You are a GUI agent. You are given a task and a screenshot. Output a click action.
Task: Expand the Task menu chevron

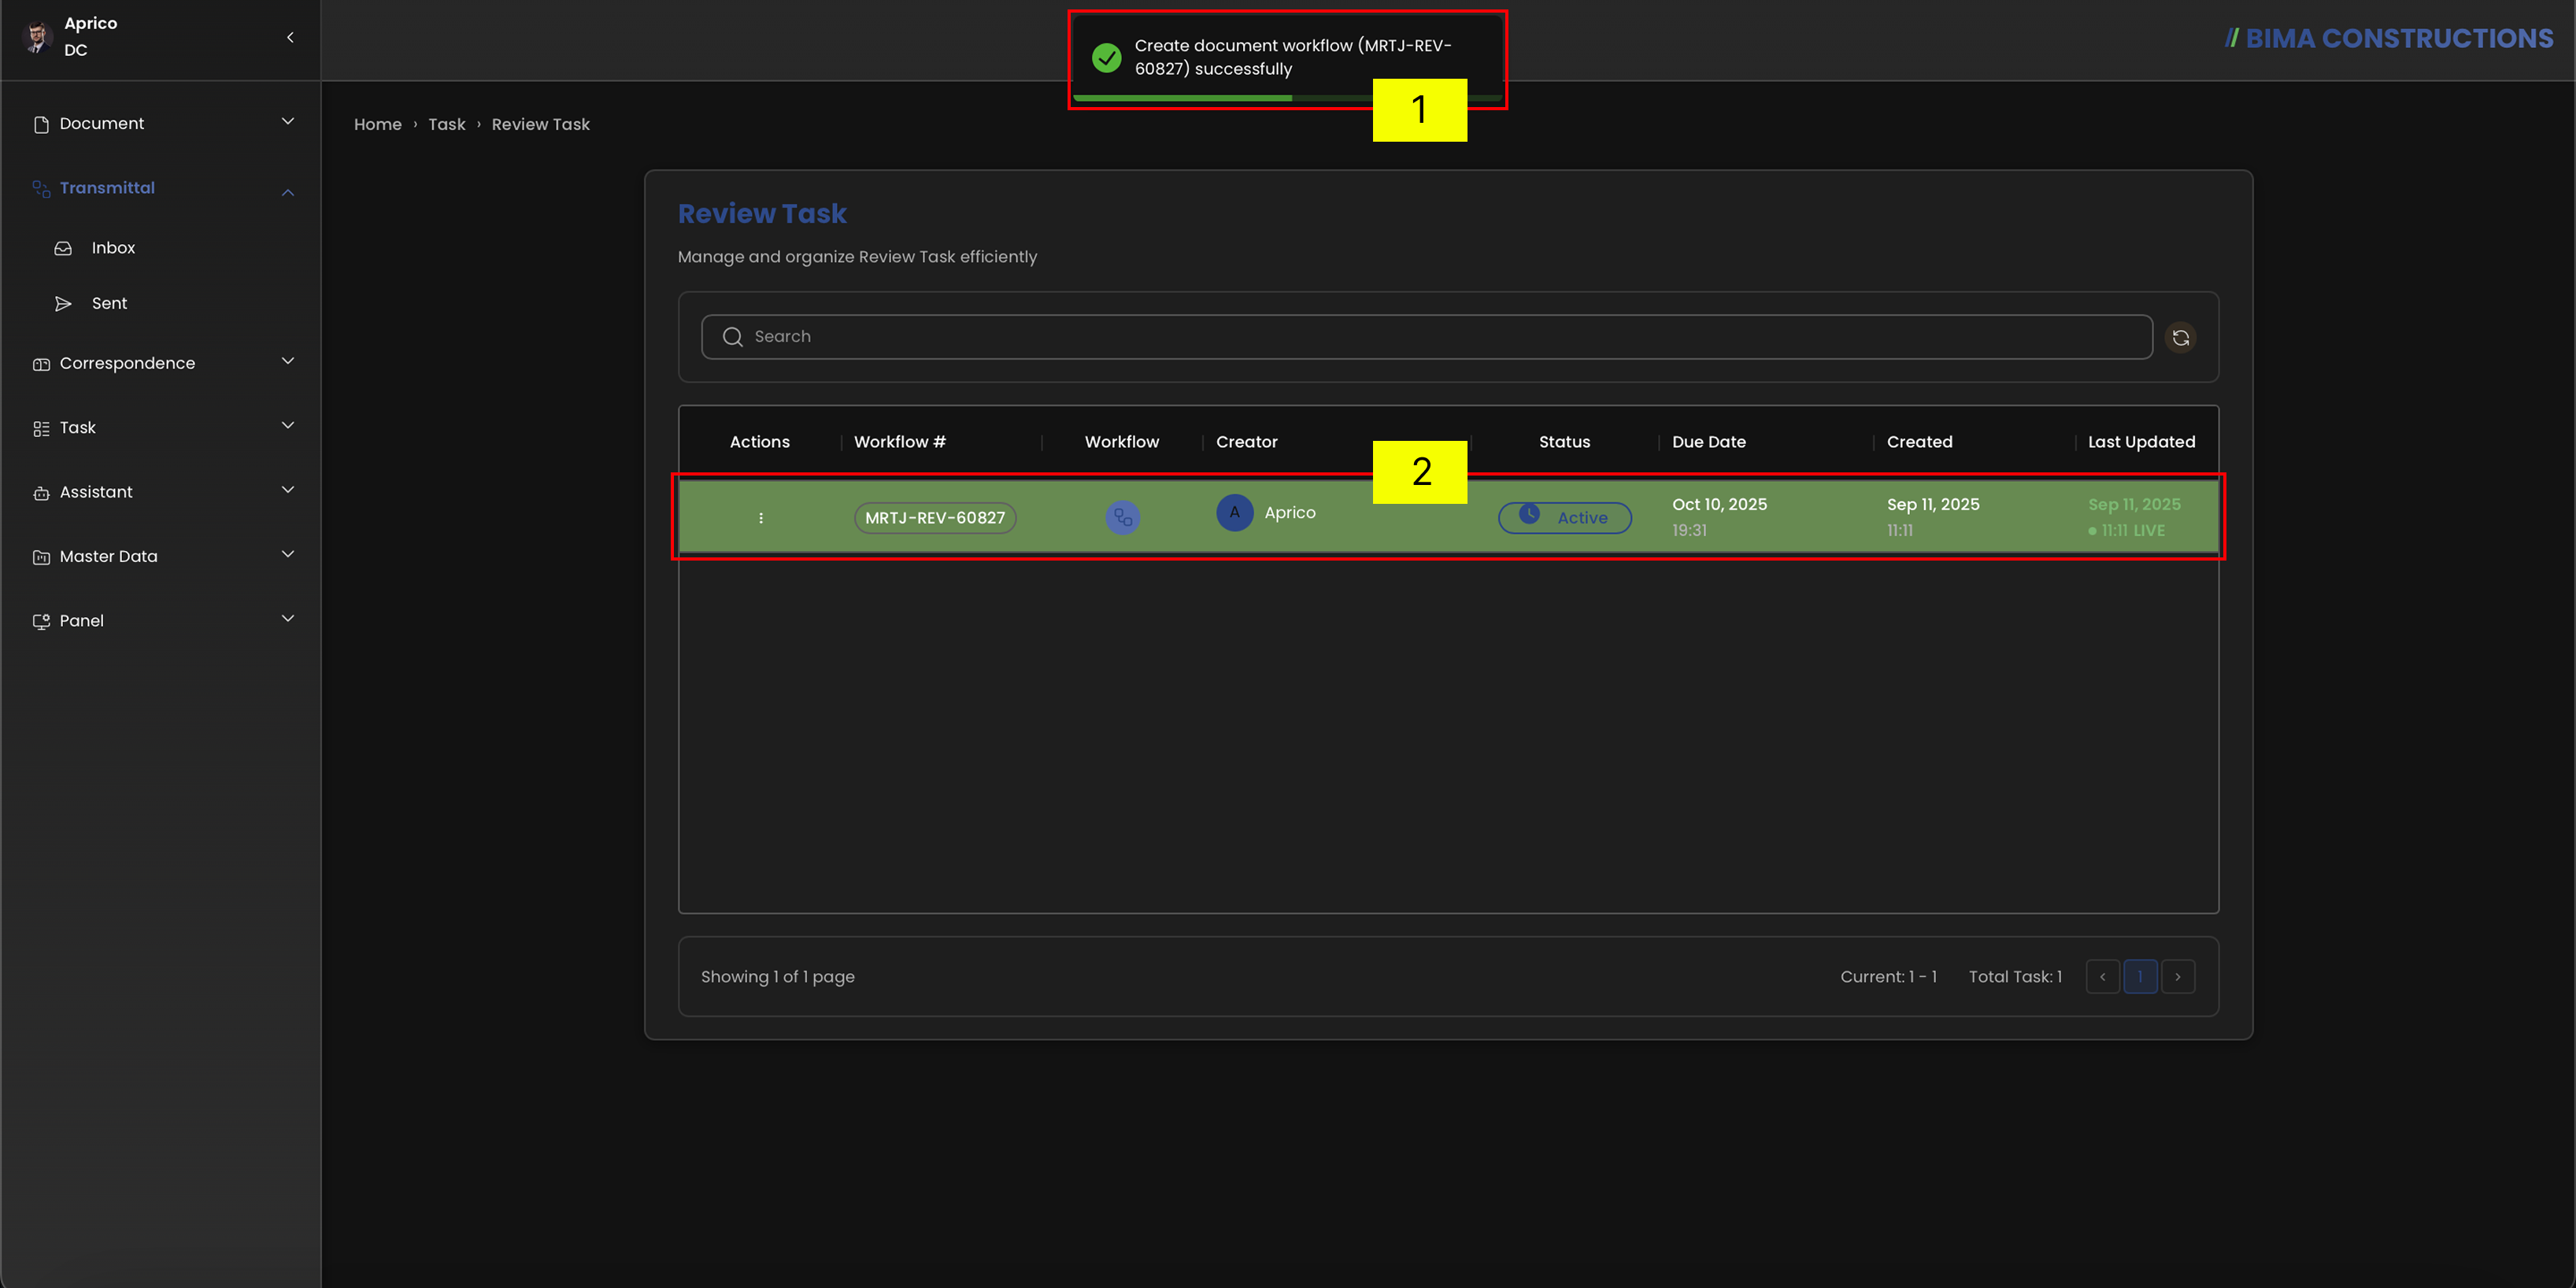click(288, 425)
